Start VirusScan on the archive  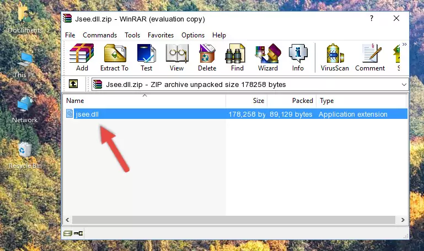(335, 57)
